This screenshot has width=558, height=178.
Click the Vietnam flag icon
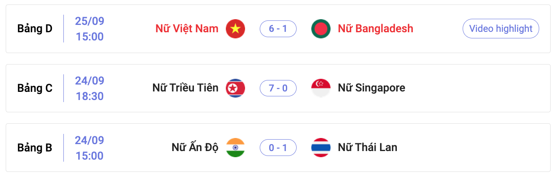[x=235, y=29]
